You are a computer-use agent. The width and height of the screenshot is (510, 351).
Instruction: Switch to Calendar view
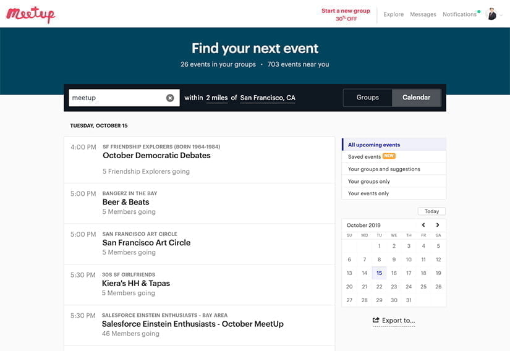416,98
